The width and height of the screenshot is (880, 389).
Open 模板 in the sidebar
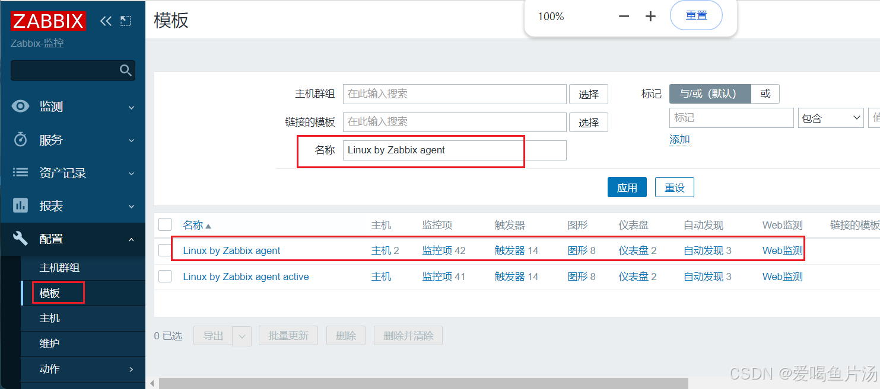point(50,293)
